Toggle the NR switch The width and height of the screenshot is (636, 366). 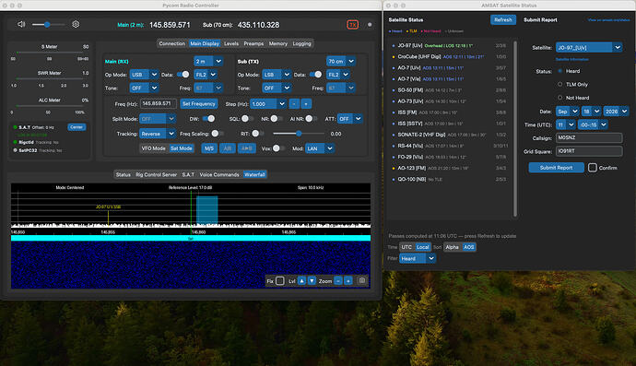pos(277,119)
